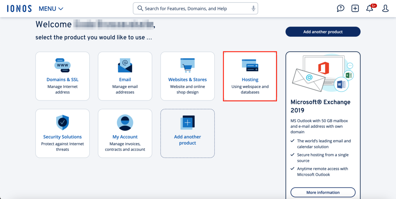Screen dimensions: 396x199
Task: Click the Email envelope icon
Action: coord(125,65)
